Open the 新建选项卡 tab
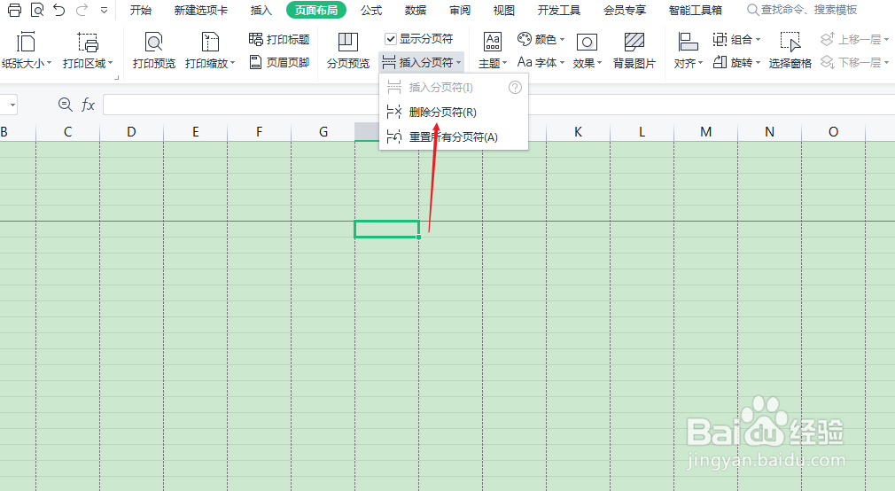Image resolution: width=895 pixels, height=491 pixels. (x=201, y=11)
